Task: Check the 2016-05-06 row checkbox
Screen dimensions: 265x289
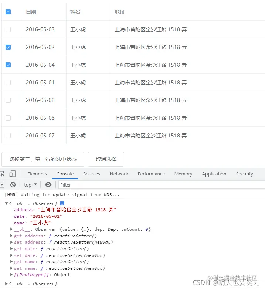Action: click(x=8, y=118)
